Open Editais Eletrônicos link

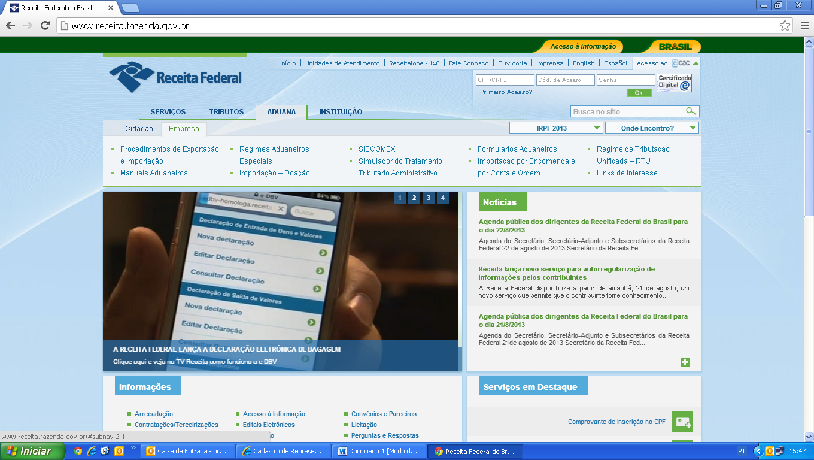pyautogui.click(x=269, y=425)
